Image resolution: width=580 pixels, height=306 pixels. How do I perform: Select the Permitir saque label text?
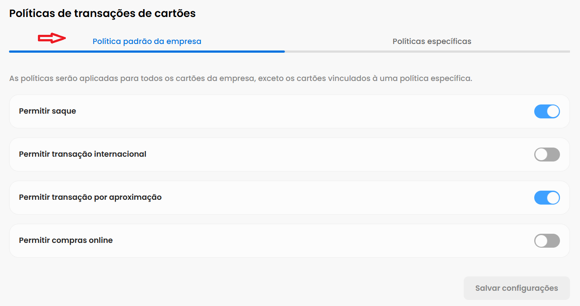[x=47, y=111]
